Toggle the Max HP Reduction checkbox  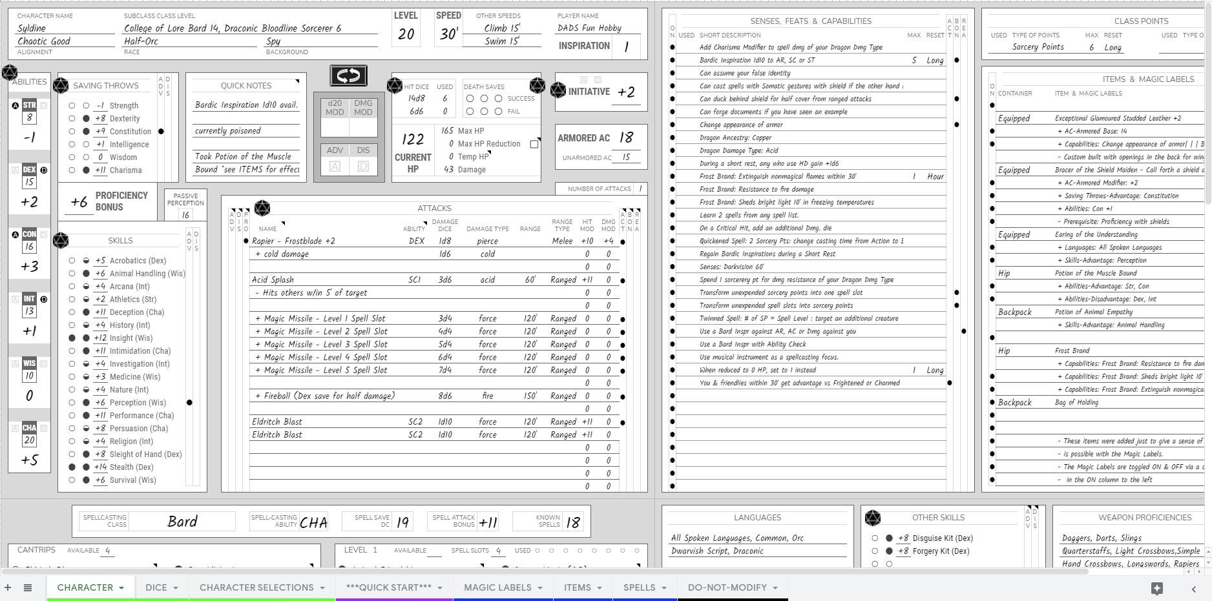(534, 144)
